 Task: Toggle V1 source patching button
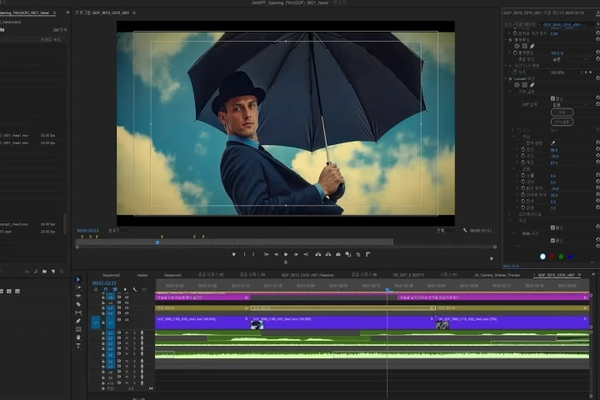[96, 322]
